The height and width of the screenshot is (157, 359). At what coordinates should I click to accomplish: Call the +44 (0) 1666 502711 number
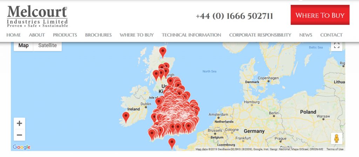click(234, 16)
